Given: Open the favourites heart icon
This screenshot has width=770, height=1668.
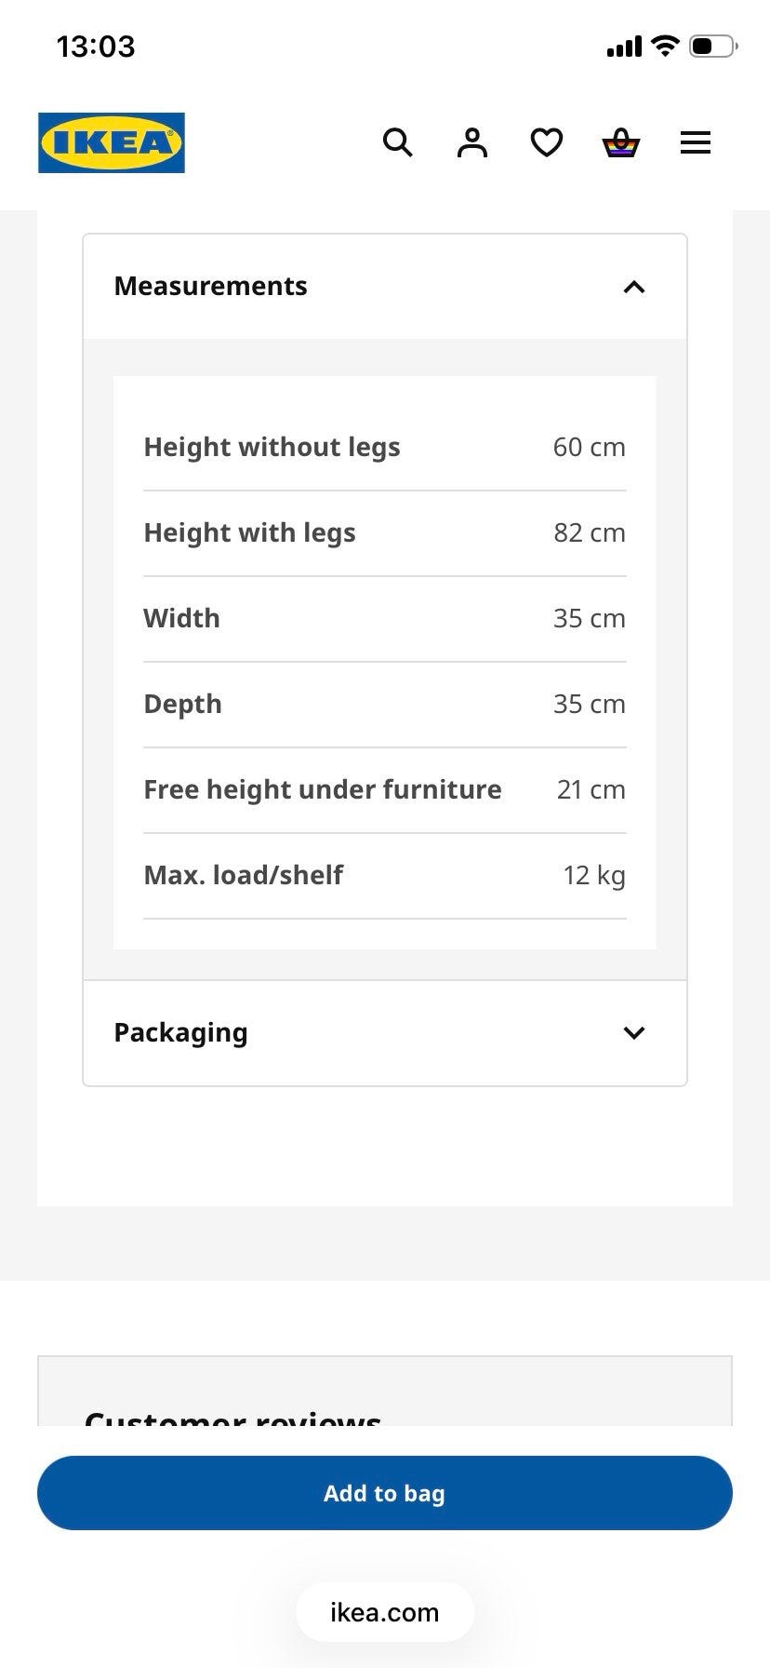Looking at the screenshot, I should pos(547,142).
